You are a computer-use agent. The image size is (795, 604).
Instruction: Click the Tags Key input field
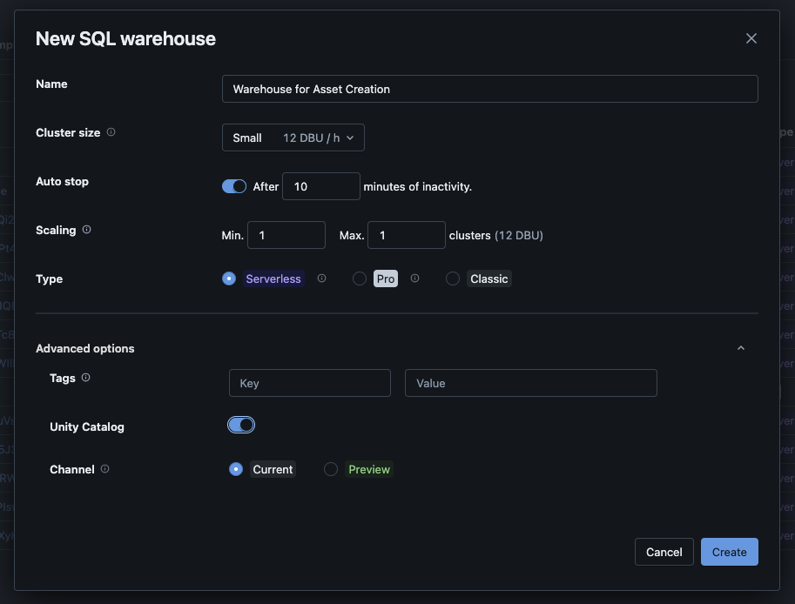pyautogui.click(x=309, y=383)
